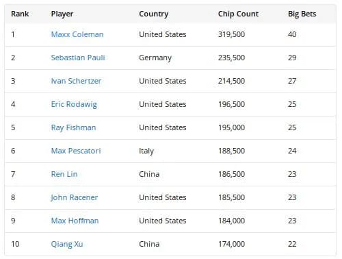Screen dimensions: 342x259
Task: Open Qiang Xu player link
Action: click(x=67, y=244)
